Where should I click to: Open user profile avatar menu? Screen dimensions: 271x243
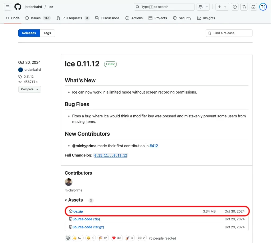tap(263, 7)
